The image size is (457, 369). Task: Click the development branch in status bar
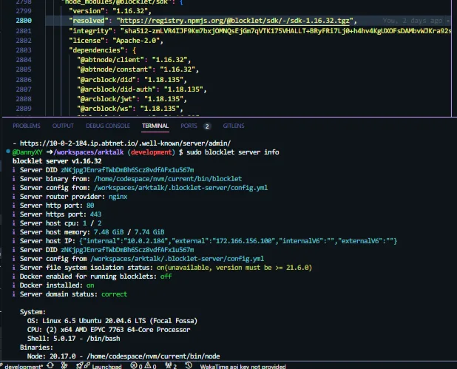click(x=22, y=366)
